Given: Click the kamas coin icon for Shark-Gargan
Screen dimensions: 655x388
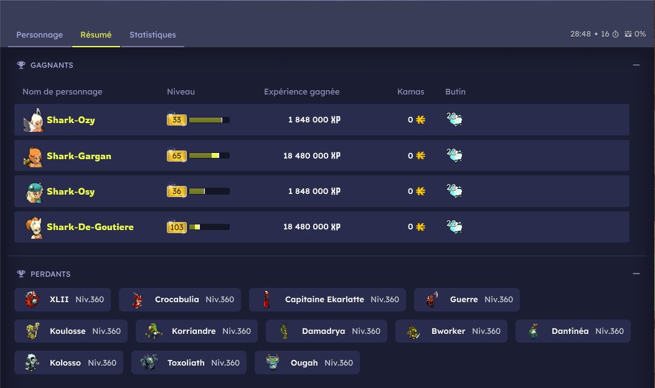Looking at the screenshot, I should pos(420,155).
